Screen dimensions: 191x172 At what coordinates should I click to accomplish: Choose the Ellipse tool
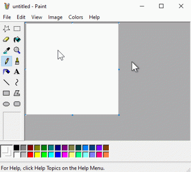(x=7, y=104)
